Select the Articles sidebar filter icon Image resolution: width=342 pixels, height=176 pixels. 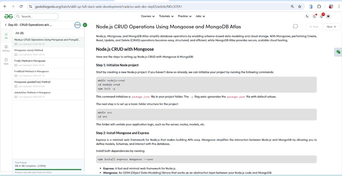point(6,48)
